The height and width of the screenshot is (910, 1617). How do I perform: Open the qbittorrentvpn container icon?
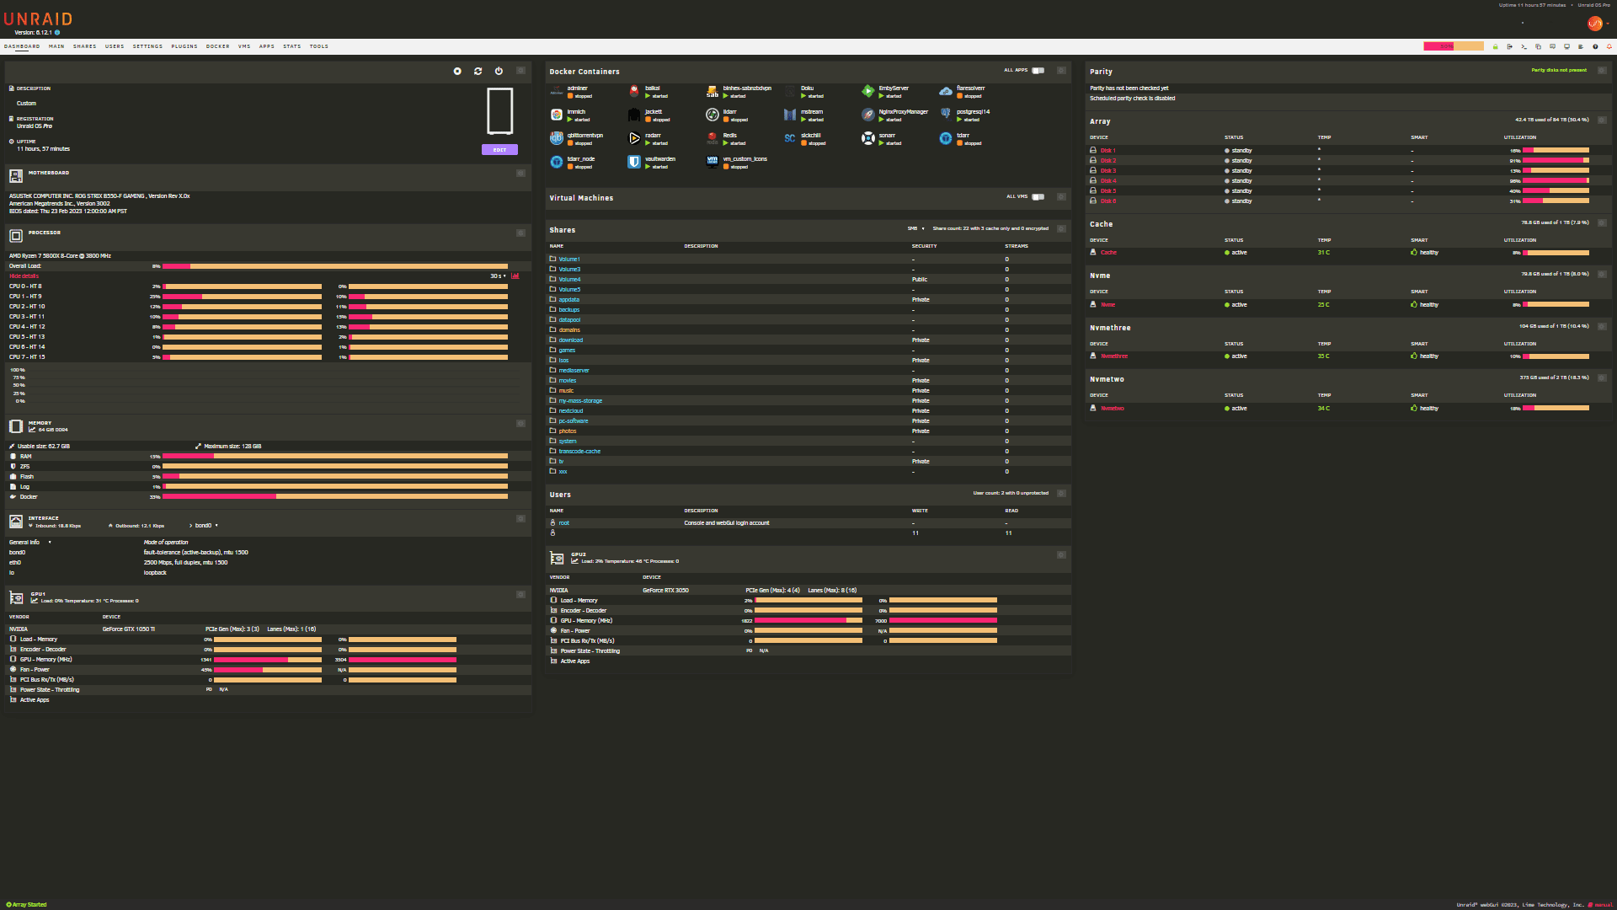point(557,138)
